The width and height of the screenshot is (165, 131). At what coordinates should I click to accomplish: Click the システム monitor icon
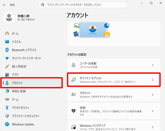point(7,41)
